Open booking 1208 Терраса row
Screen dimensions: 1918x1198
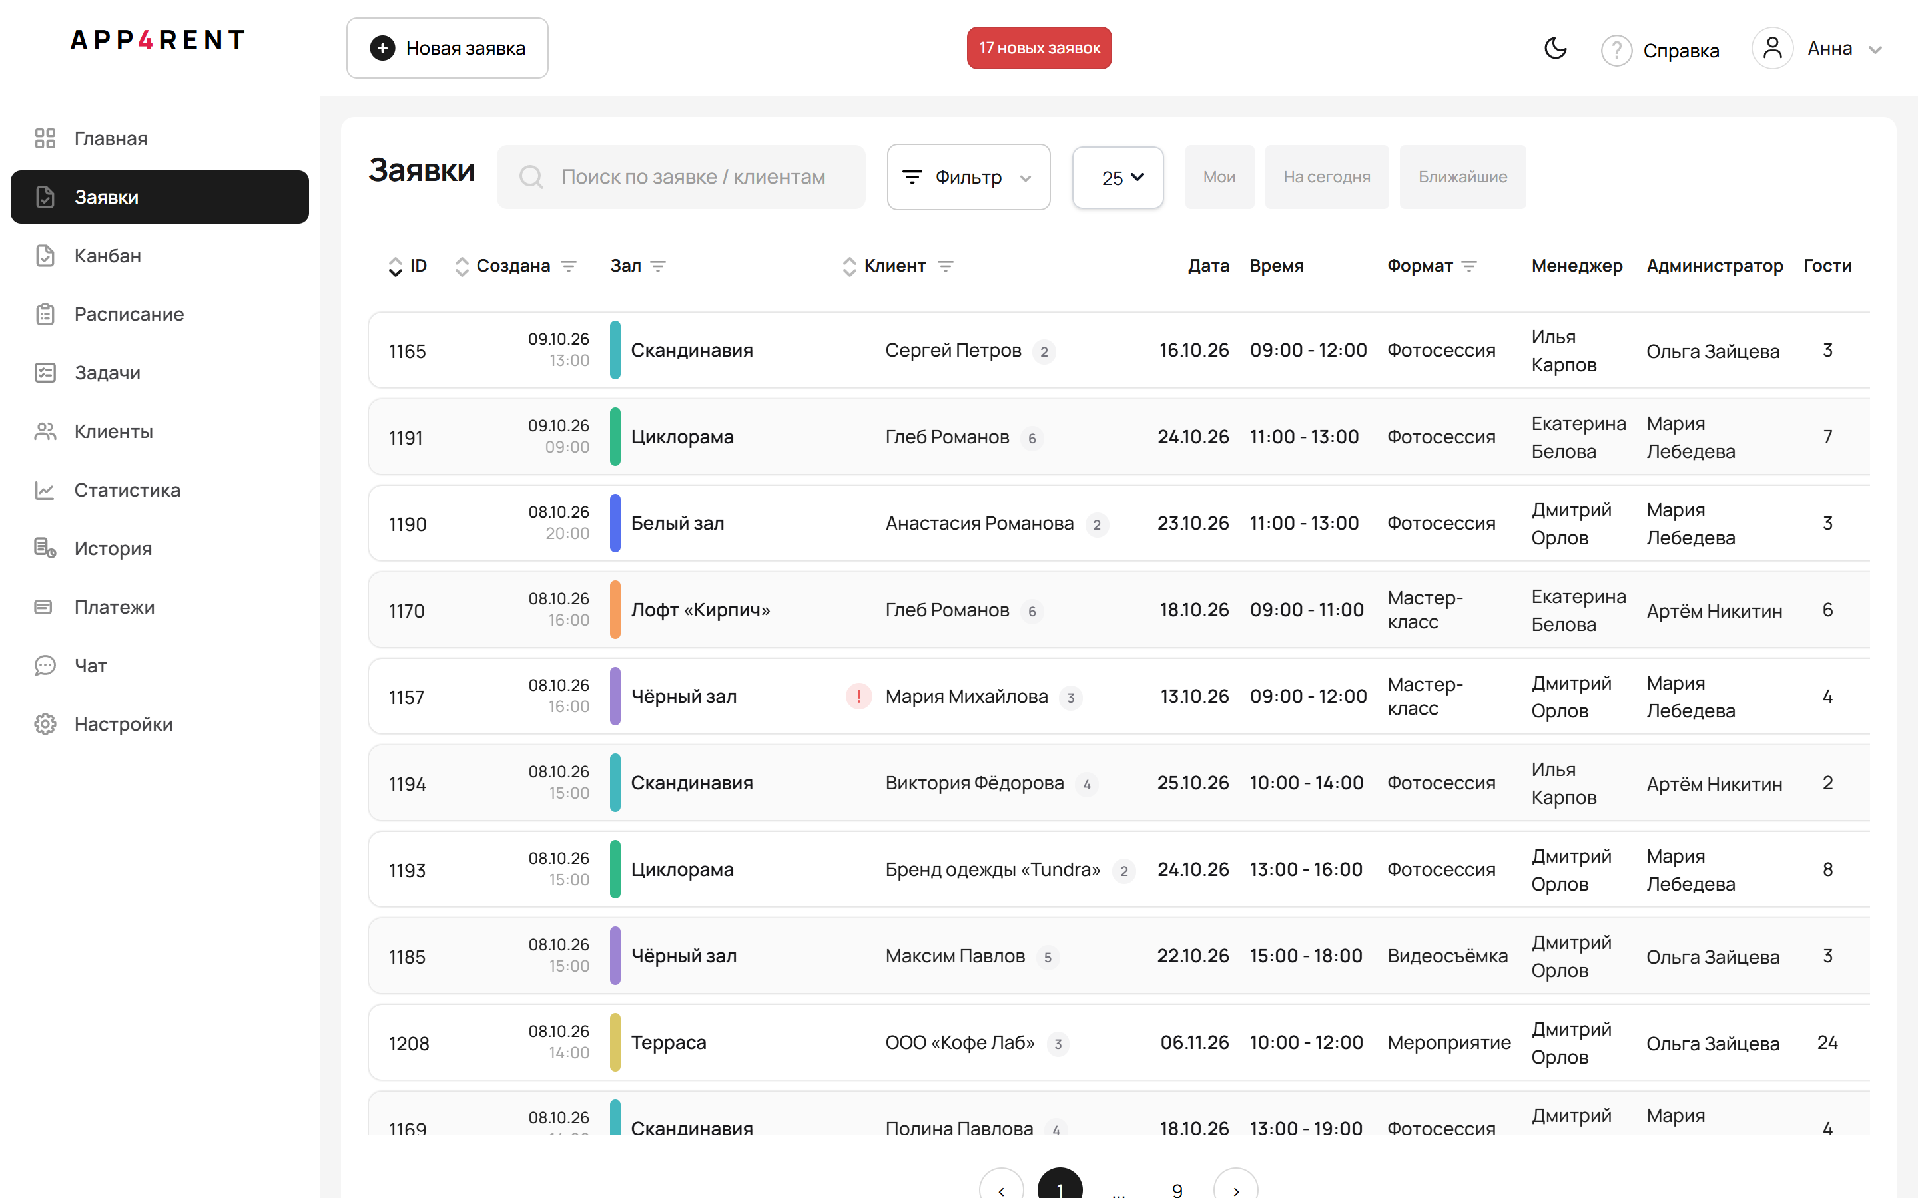(1118, 1042)
